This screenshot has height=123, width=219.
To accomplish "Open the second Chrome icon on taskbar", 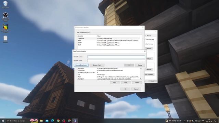I will click(x=69, y=121).
